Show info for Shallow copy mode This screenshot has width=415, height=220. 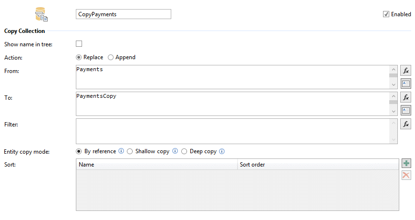tap(175, 151)
